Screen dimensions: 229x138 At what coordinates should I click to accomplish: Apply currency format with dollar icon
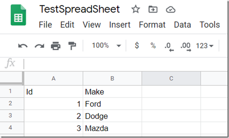137,46
